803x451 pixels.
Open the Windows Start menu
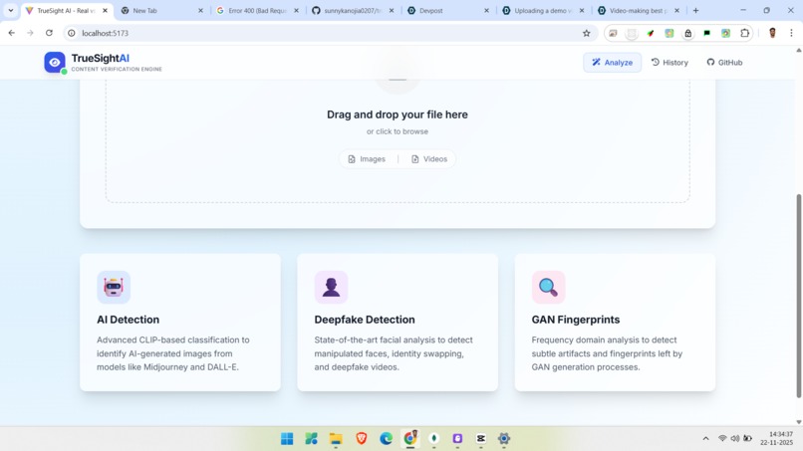(x=287, y=439)
